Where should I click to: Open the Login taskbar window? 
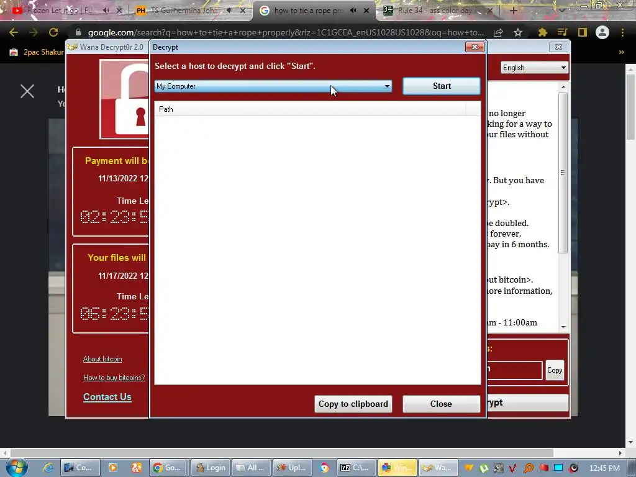tap(210, 468)
